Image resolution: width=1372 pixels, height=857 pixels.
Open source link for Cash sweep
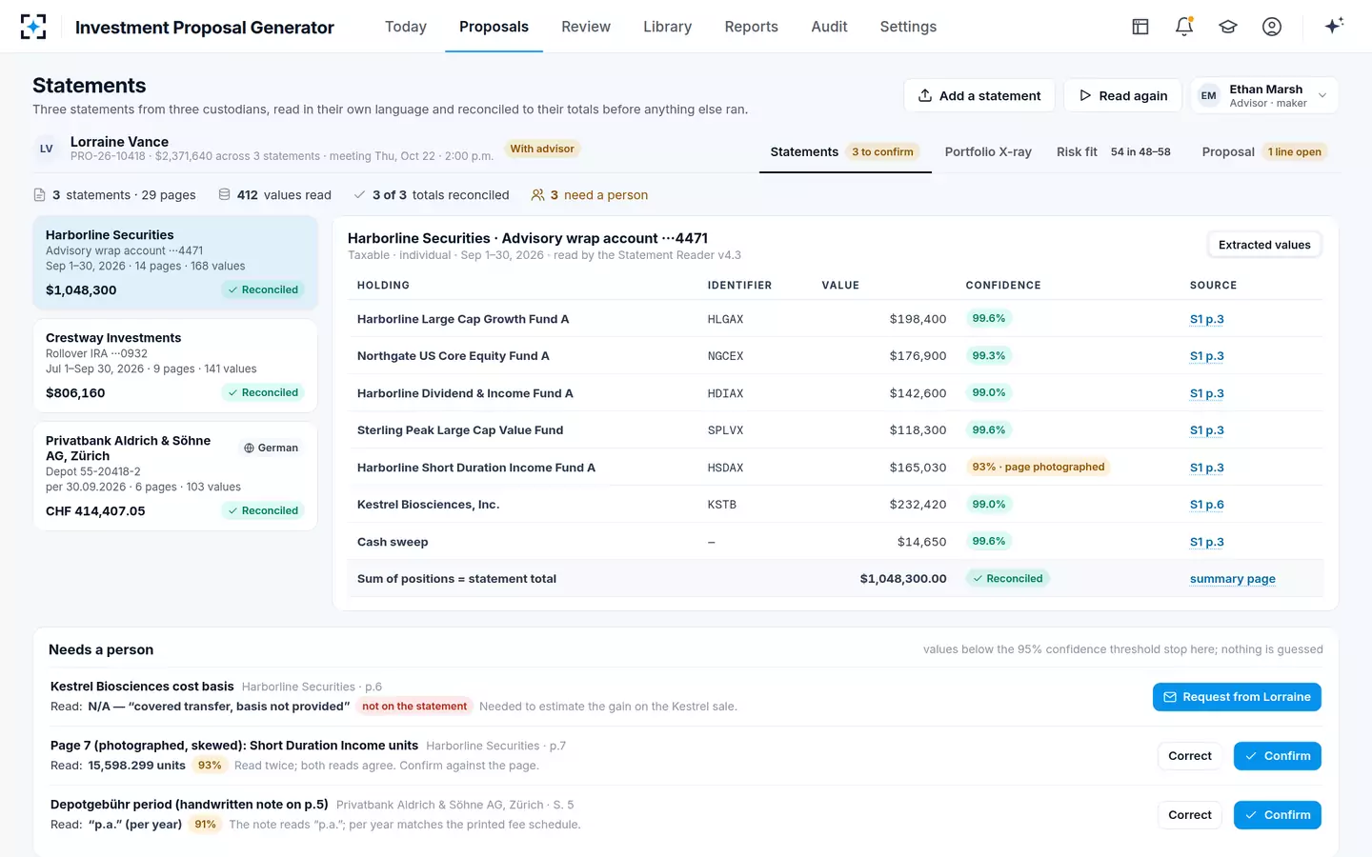click(1206, 542)
